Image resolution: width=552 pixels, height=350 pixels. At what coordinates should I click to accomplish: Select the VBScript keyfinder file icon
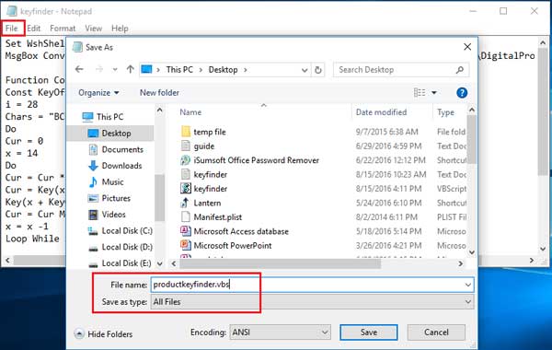coord(186,189)
